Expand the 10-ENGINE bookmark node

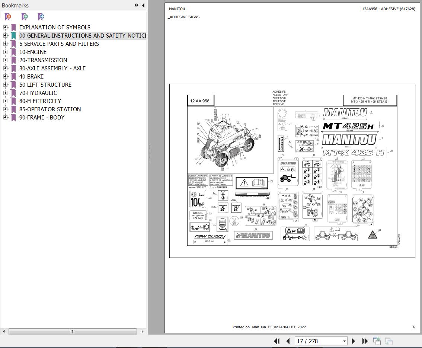tap(5, 52)
